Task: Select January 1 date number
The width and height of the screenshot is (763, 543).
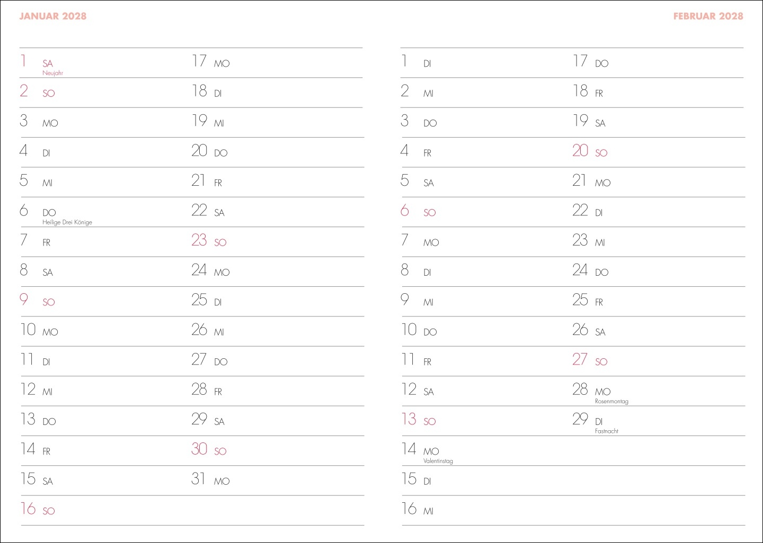Action: [23, 61]
